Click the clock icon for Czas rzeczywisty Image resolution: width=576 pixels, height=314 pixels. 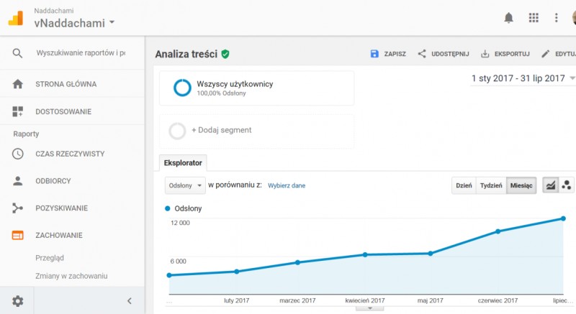pyautogui.click(x=17, y=154)
